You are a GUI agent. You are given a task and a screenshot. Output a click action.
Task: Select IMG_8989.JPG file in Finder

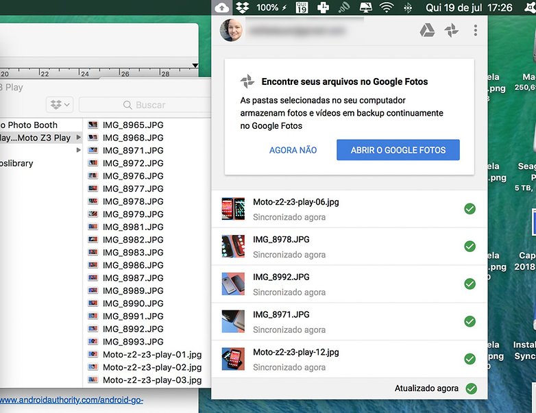pos(133,290)
